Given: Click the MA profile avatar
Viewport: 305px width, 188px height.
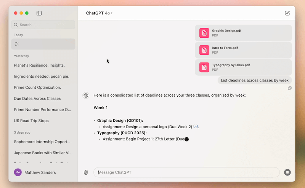Looking at the screenshot, I should coord(18,172).
